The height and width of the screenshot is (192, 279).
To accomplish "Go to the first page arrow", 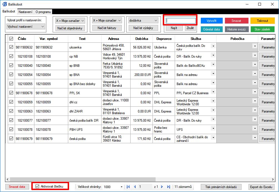I will click(128, 187).
